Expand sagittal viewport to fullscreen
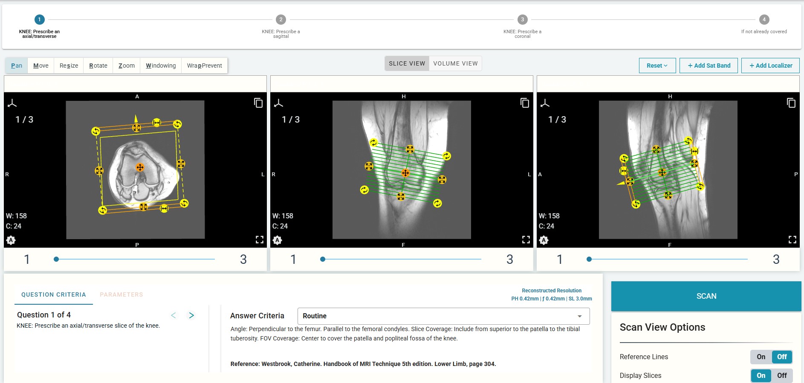804x383 pixels. pyautogui.click(x=792, y=240)
